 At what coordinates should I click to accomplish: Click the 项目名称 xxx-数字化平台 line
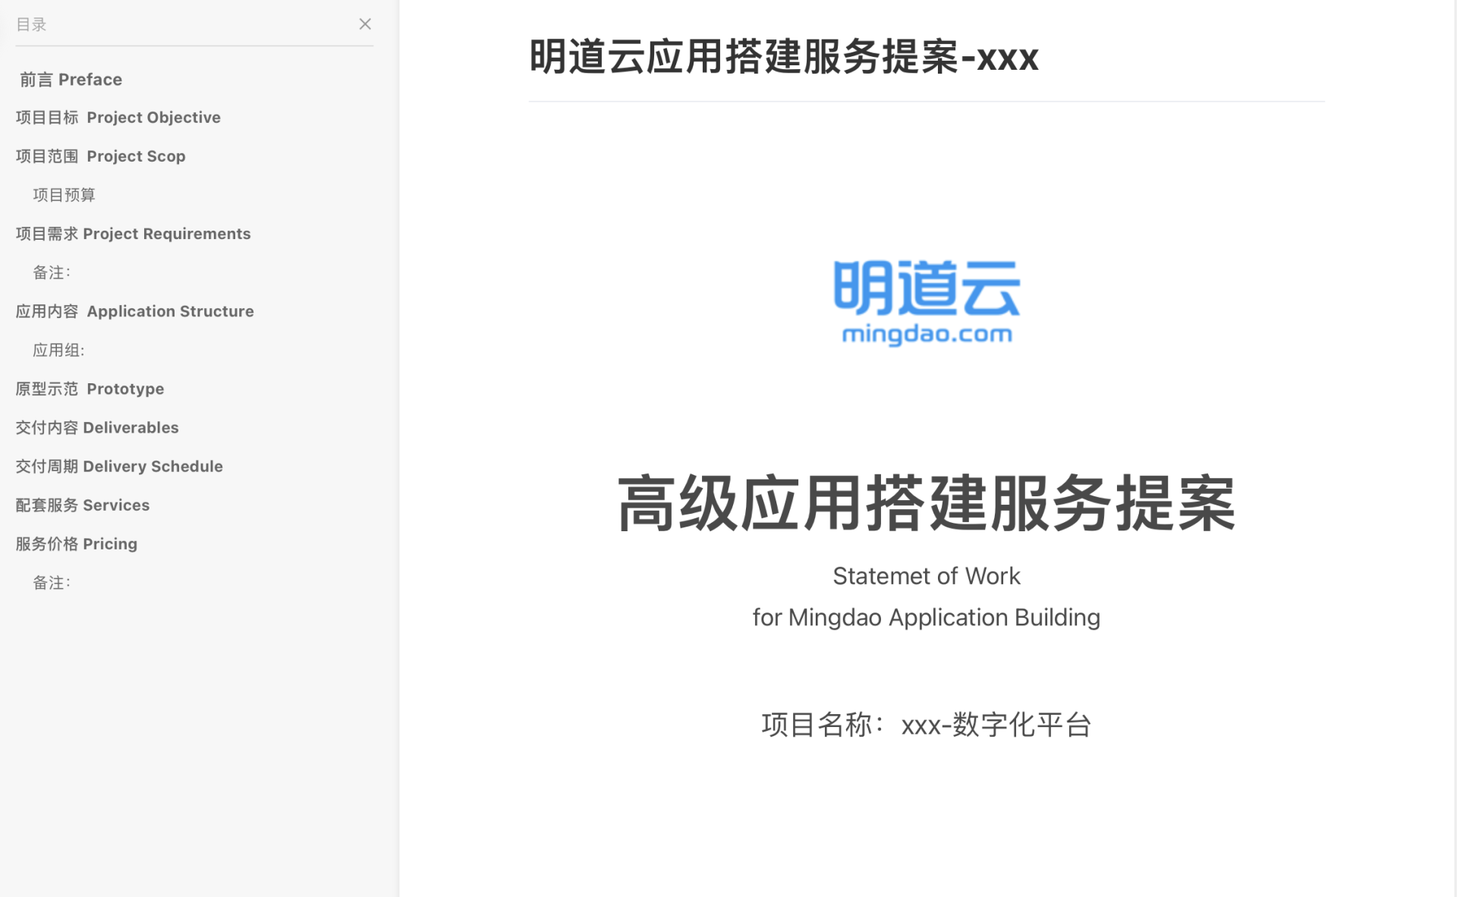(927, 725)
